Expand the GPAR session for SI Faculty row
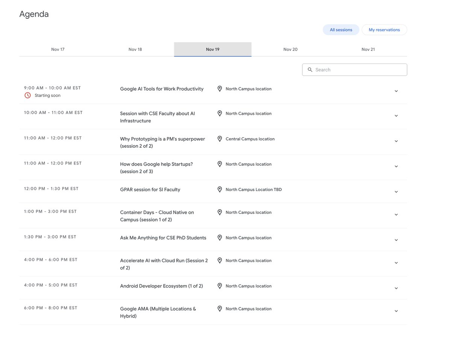This screenshot has height=339, width=451. 396,192
